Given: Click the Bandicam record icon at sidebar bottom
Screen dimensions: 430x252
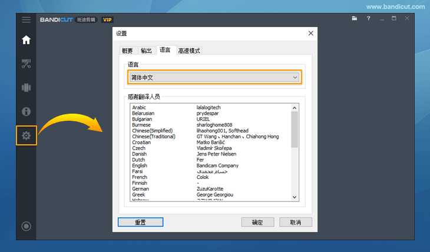Looking at the screenshot, I should click(27, 226).
